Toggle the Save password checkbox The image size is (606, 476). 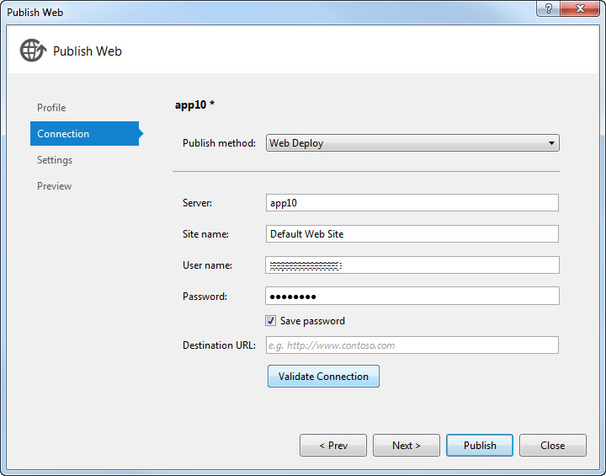coord(271,321)
